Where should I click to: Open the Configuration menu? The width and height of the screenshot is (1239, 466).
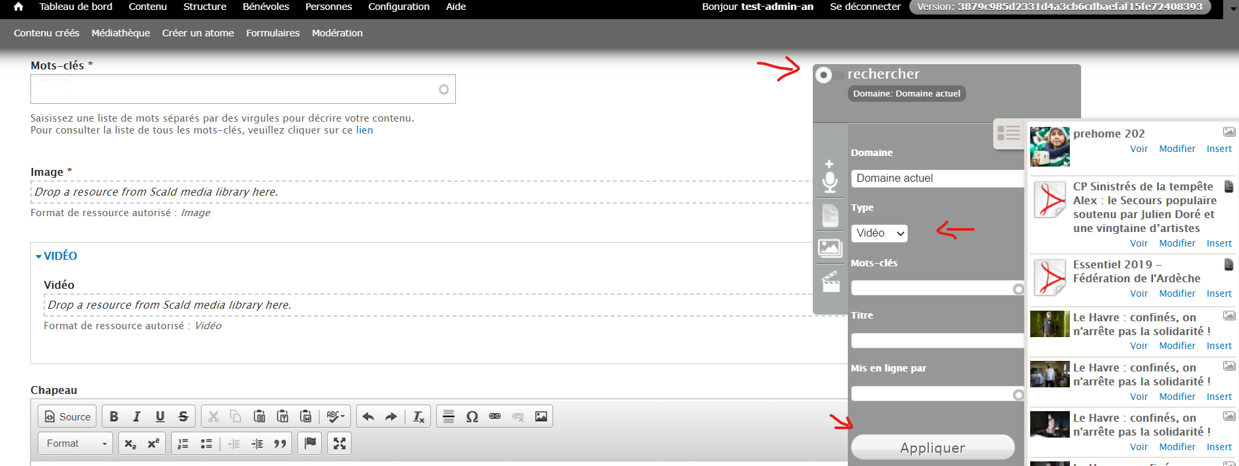(398, 7)
